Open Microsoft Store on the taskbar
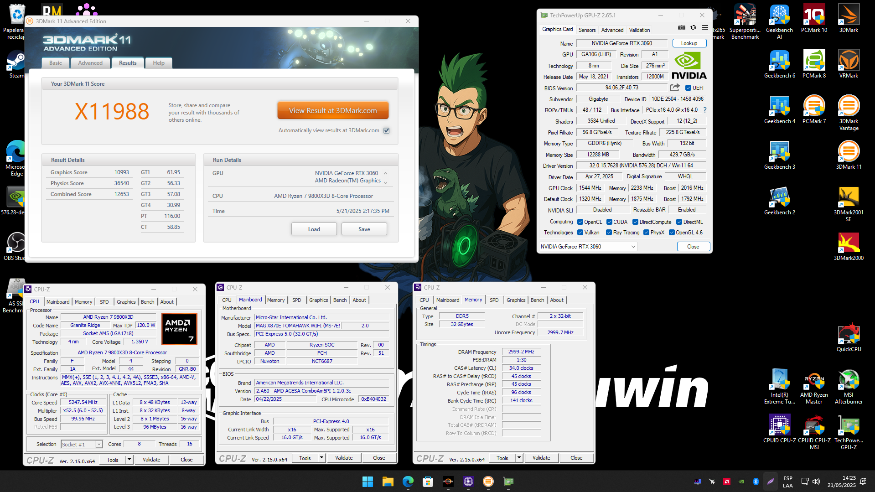The width and height of the screenshot is (875, 492). tap(428, 481)
